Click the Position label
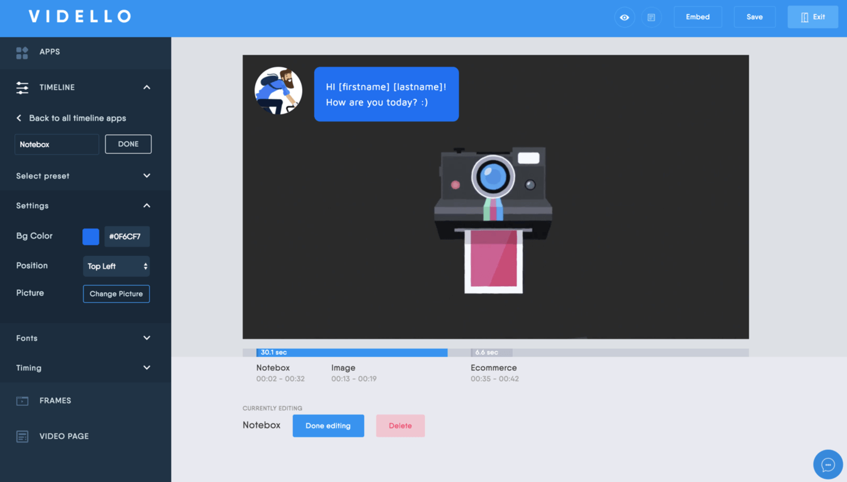The height and width of the screenshot is (482, 847). (32, 266)
